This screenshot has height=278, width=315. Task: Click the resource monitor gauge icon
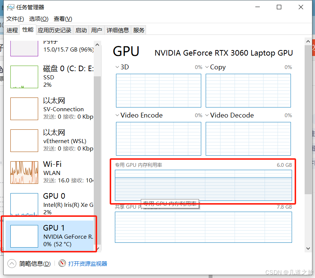62,263
